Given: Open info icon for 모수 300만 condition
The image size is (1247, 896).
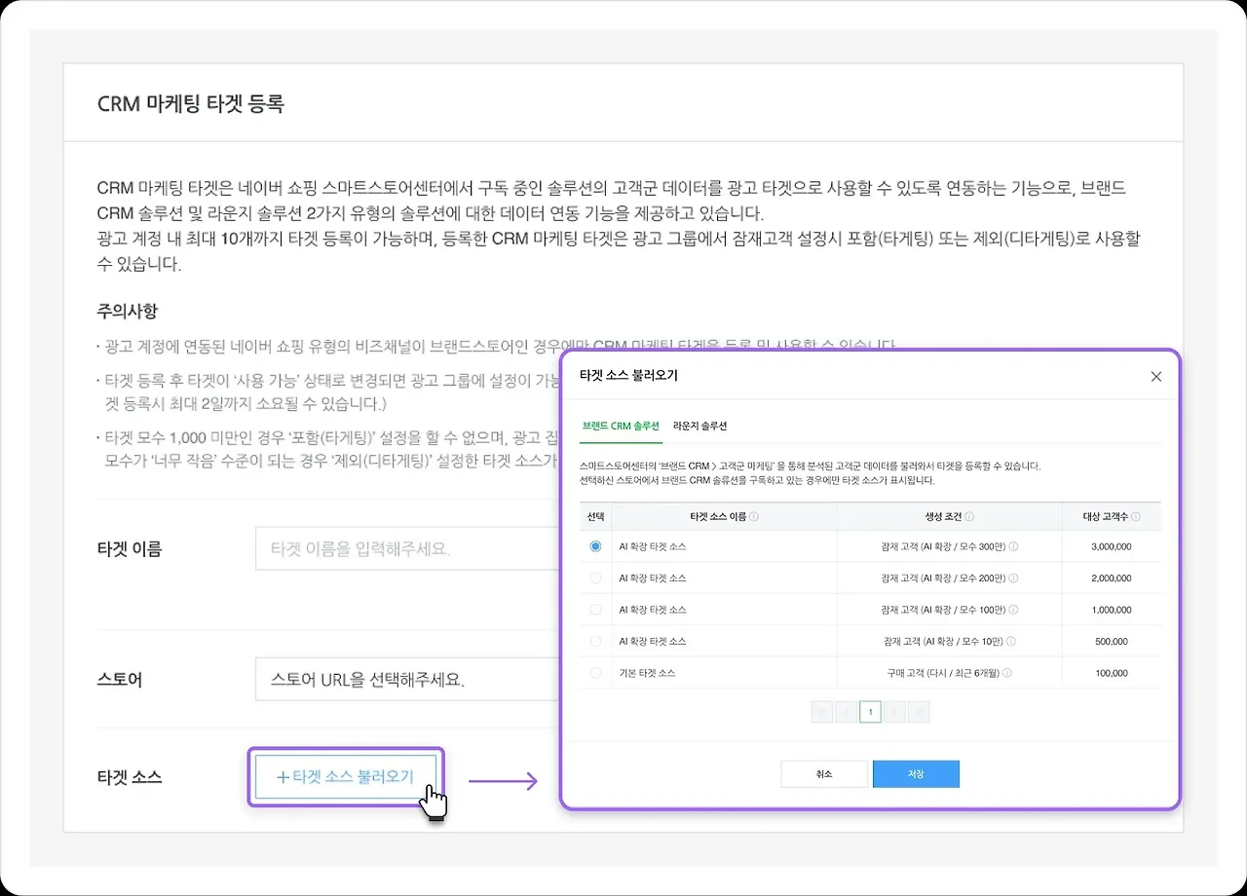Looking at the screenshot, I should (1014, 547).
